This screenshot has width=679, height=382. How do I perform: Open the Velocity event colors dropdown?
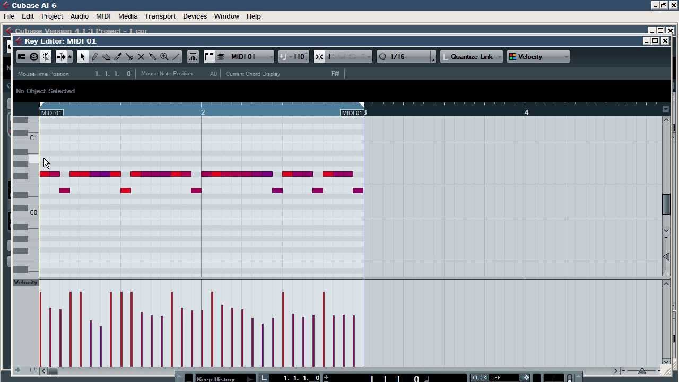point(538,57)
